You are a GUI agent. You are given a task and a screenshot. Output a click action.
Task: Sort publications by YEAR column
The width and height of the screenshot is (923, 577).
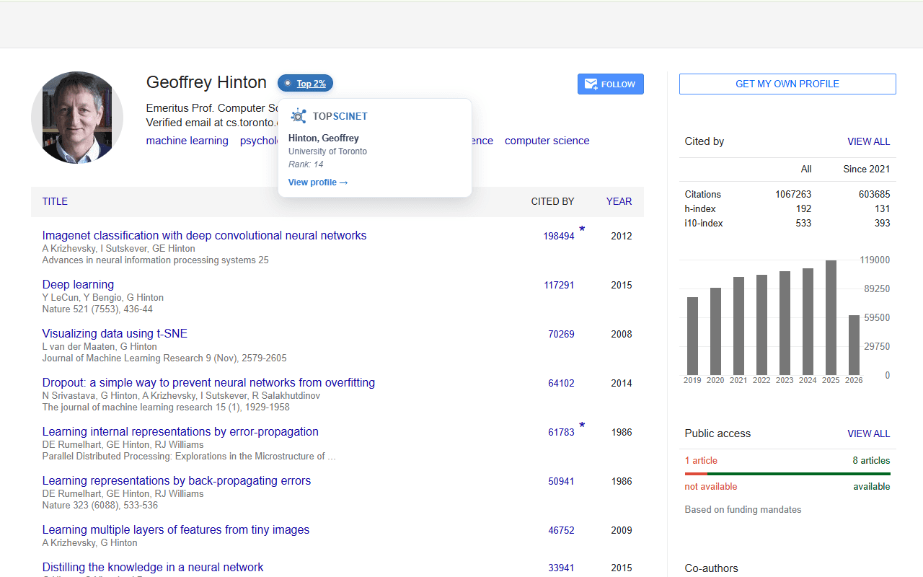tap(619, 201)
